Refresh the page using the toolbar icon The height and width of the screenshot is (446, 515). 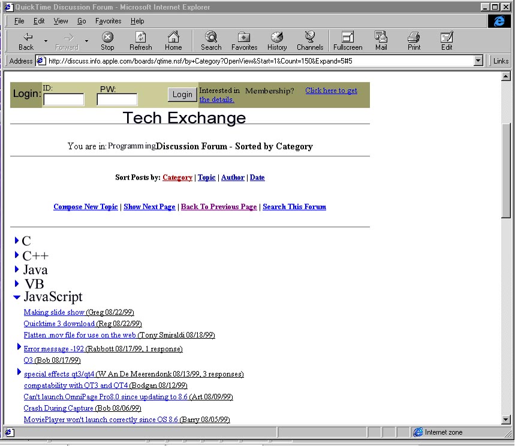(x=140, y=38)
